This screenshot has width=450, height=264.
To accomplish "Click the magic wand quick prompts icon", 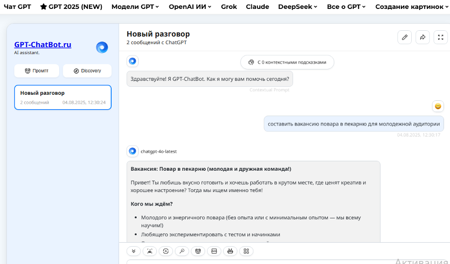I will coord(182,251).
